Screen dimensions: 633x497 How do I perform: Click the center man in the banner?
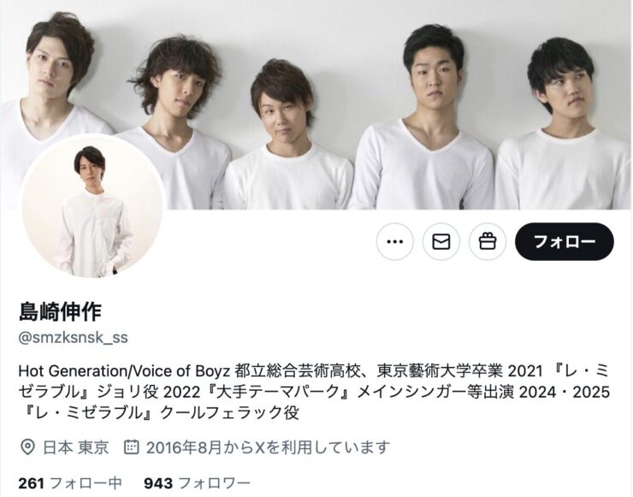287,135
